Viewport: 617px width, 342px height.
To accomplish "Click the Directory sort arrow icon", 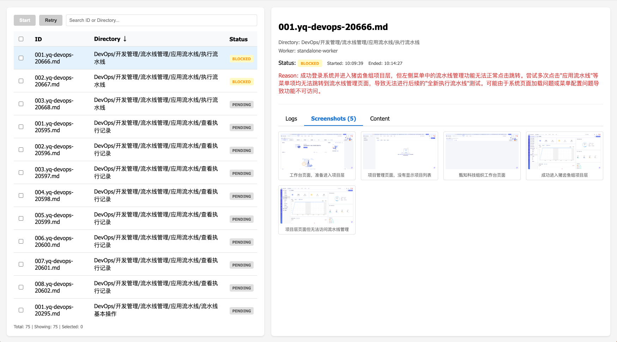I will click(125, 39).
